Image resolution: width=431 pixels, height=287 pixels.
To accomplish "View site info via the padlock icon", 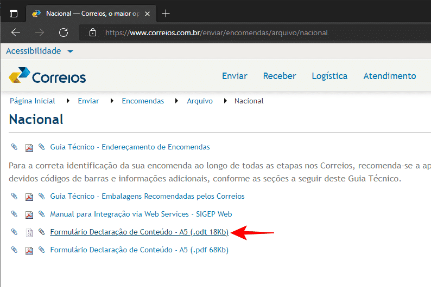I will point(93,32).
